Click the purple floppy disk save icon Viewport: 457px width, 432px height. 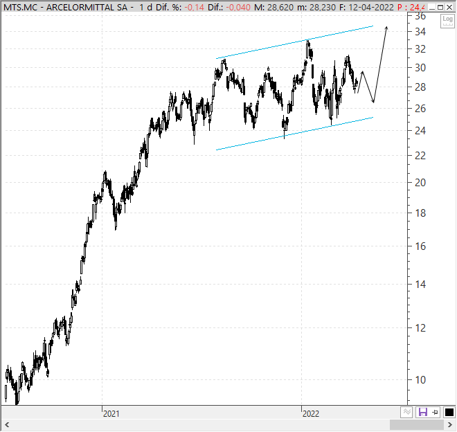point(422,412)
